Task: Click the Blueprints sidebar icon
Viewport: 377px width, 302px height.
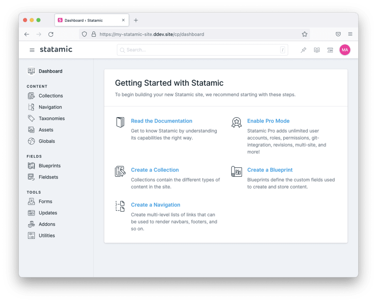Action: pyautogui.click(x=31, y=166)
